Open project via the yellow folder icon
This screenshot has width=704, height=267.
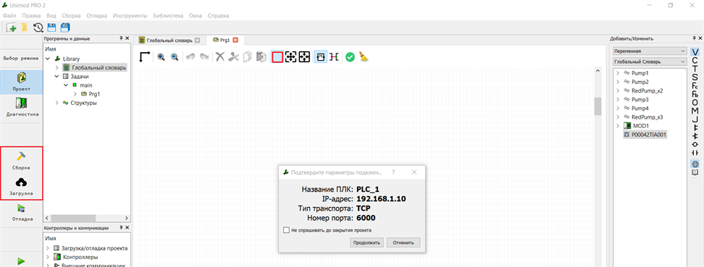click(x=24, y=27)
